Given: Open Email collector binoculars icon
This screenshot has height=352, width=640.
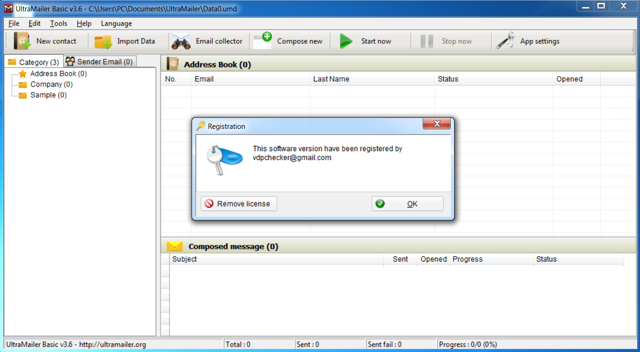Looking at the screenshot, I should click(x=181, y=42).
